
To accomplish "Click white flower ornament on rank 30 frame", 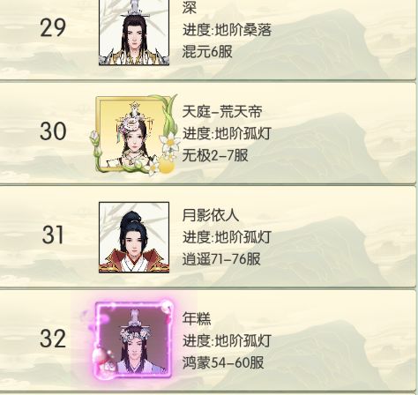I will point(169,143).
